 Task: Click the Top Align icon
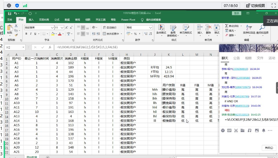click(78, 27)
